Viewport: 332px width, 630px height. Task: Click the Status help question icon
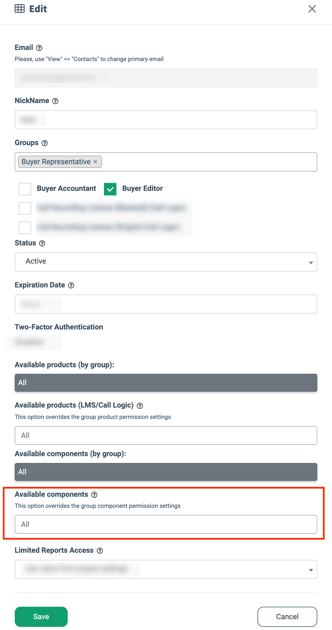pos(42,243)
